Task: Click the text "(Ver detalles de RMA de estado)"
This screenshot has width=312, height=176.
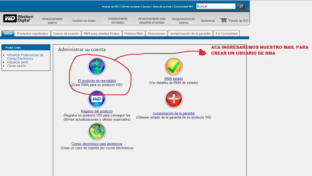Action: coord(174,83)
